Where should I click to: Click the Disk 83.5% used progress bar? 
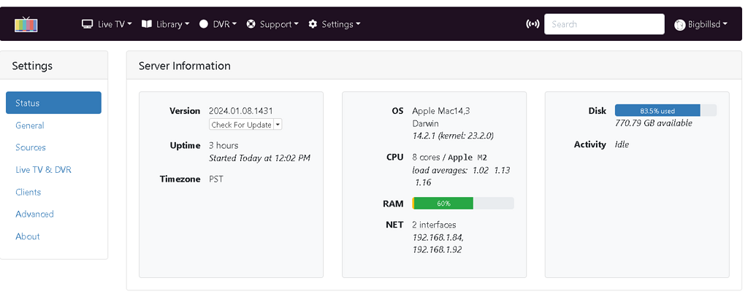pos(665,110)
